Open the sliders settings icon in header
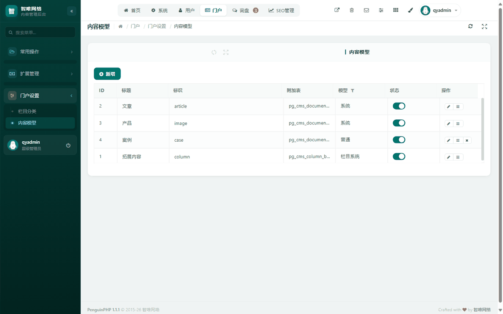Viewport: 503px width, 314px height. [x=381, y=10]
